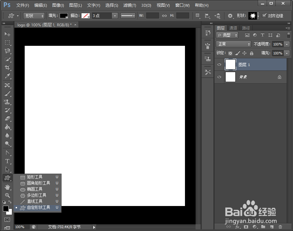
Task: Toggle lock position
Action: point(244,53)
